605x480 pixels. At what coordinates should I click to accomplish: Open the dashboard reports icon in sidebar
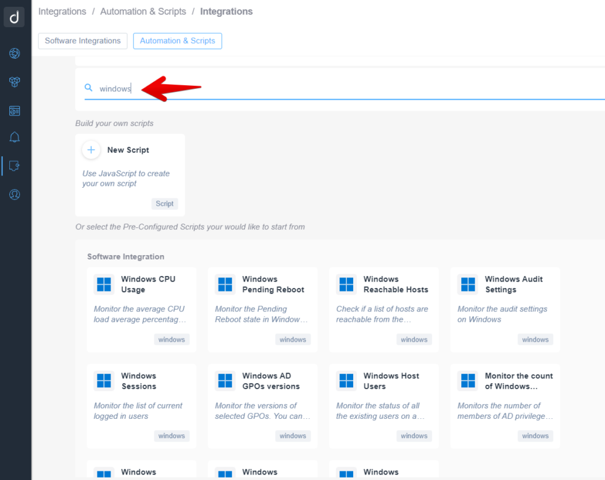14,111
